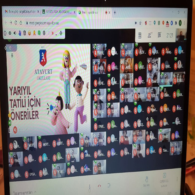Viewport: 195px width, 195px height.
Task: Reload the Meet page
Action: click(16, 23)
